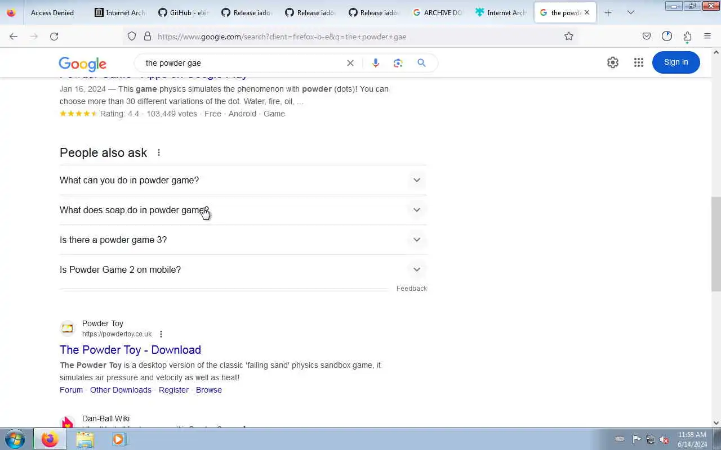This screenshot has height=450, width=721.
Task: Launch Windows Media Player from the taskbar
Action: click(119, 439)
